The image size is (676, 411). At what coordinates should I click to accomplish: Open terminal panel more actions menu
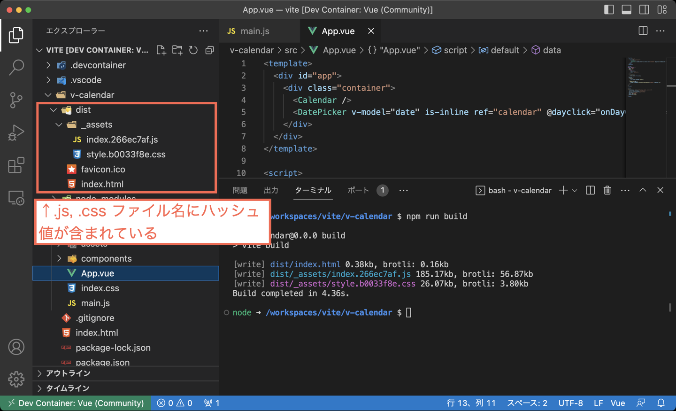625,190
